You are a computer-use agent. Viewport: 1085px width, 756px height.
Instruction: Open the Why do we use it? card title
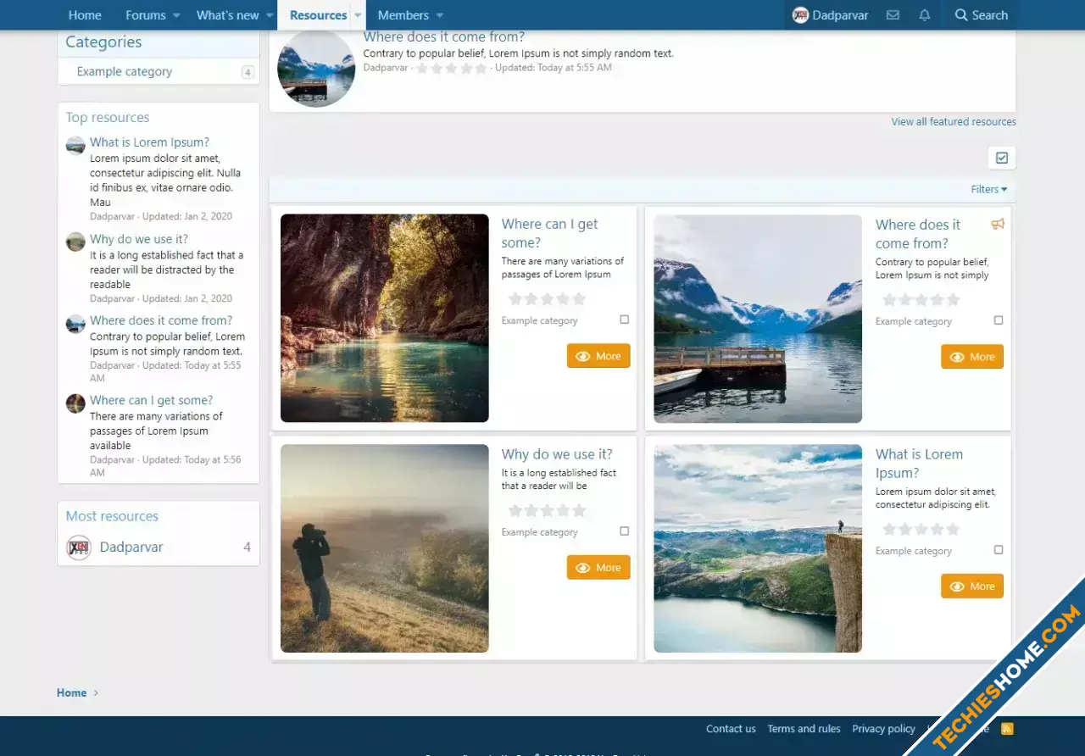point(557,454)
